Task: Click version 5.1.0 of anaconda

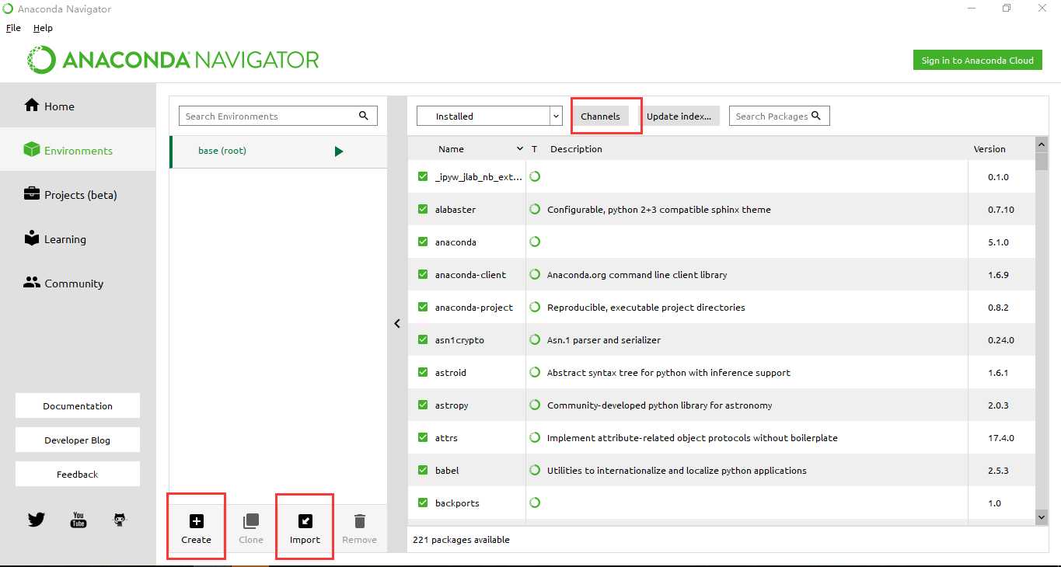Action: 999,242
